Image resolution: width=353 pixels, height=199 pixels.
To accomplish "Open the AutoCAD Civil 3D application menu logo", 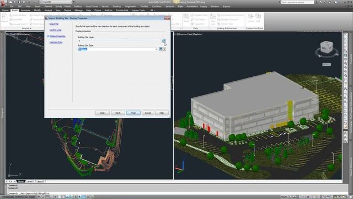I will click(x=3, y=4).
